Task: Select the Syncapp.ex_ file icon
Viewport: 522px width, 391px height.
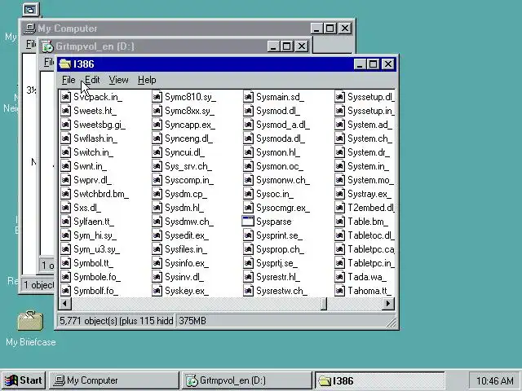Action: click(157, 125)
